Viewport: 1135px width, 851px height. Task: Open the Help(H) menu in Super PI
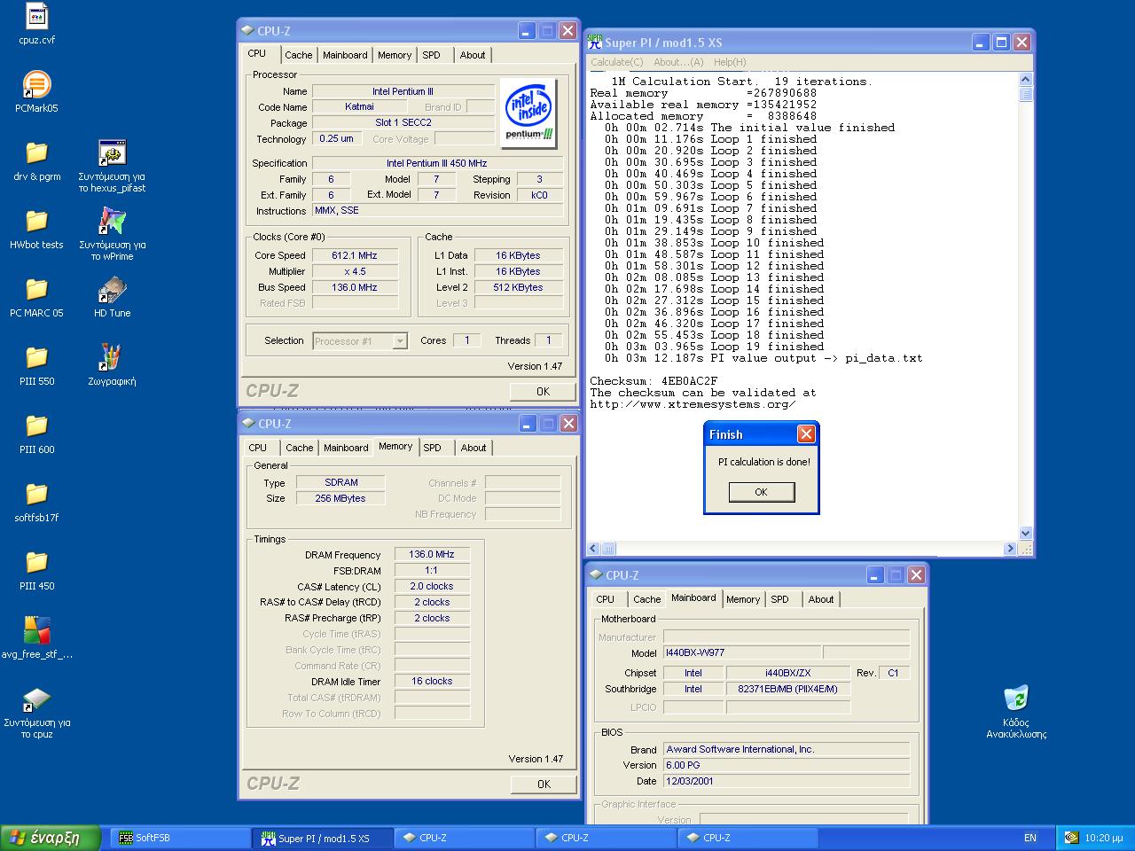click(x=730, y=62)
